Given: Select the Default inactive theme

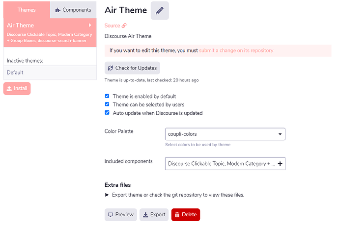Looking at the screenshot, I should coord(15,73).
